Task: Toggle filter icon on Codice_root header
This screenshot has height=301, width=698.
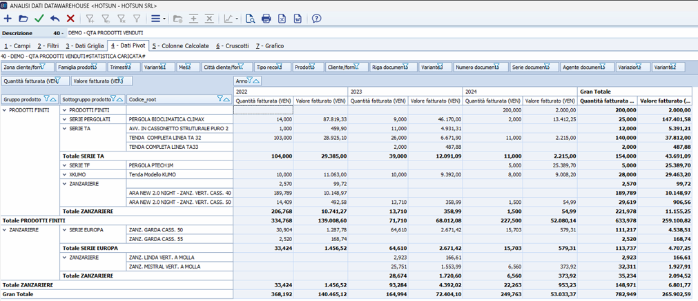Action: click(x=220, y=99)
